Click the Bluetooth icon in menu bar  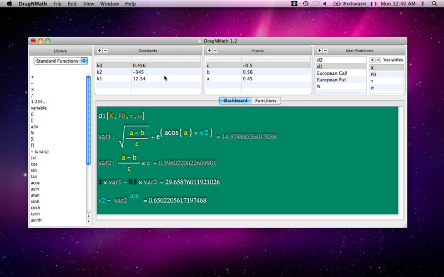point(423,4)
